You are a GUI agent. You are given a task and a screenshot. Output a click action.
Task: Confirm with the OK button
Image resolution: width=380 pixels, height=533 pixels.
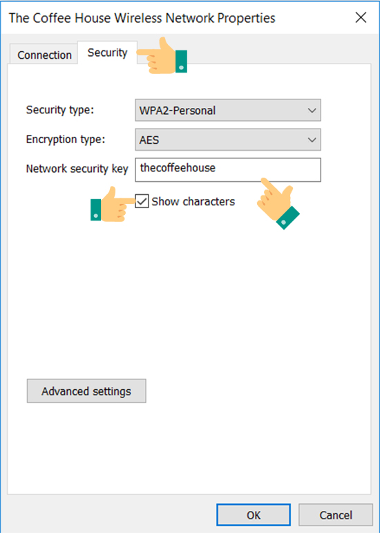[254, 515]
